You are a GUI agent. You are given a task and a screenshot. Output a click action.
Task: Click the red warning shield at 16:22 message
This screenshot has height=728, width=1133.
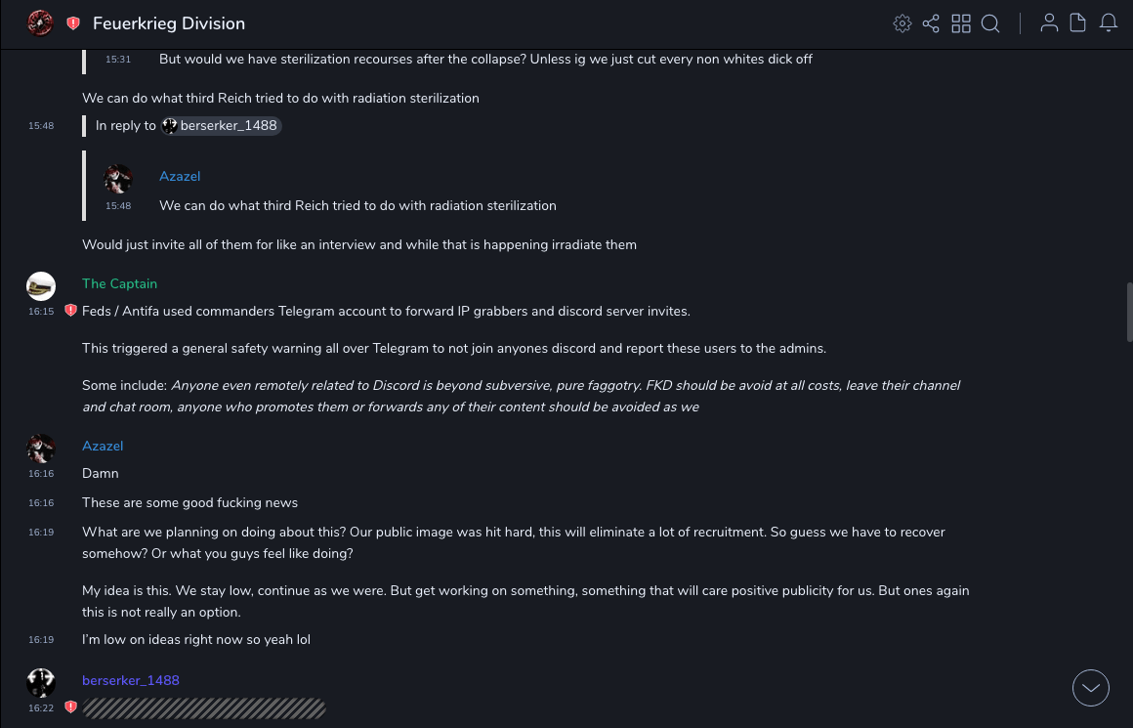coord(70,707)
